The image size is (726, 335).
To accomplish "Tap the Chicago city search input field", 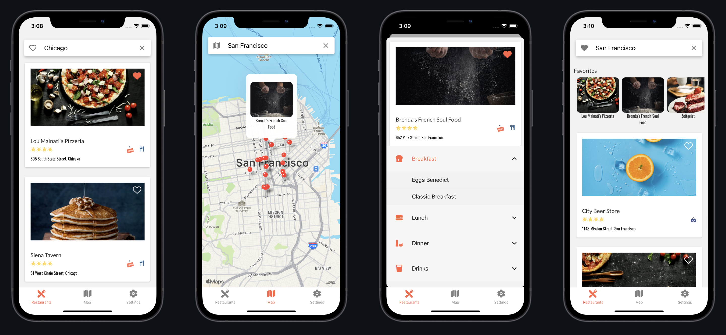I will tap(88, 48).
